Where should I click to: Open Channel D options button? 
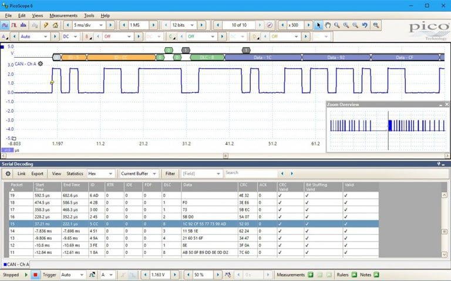[255, 36]
